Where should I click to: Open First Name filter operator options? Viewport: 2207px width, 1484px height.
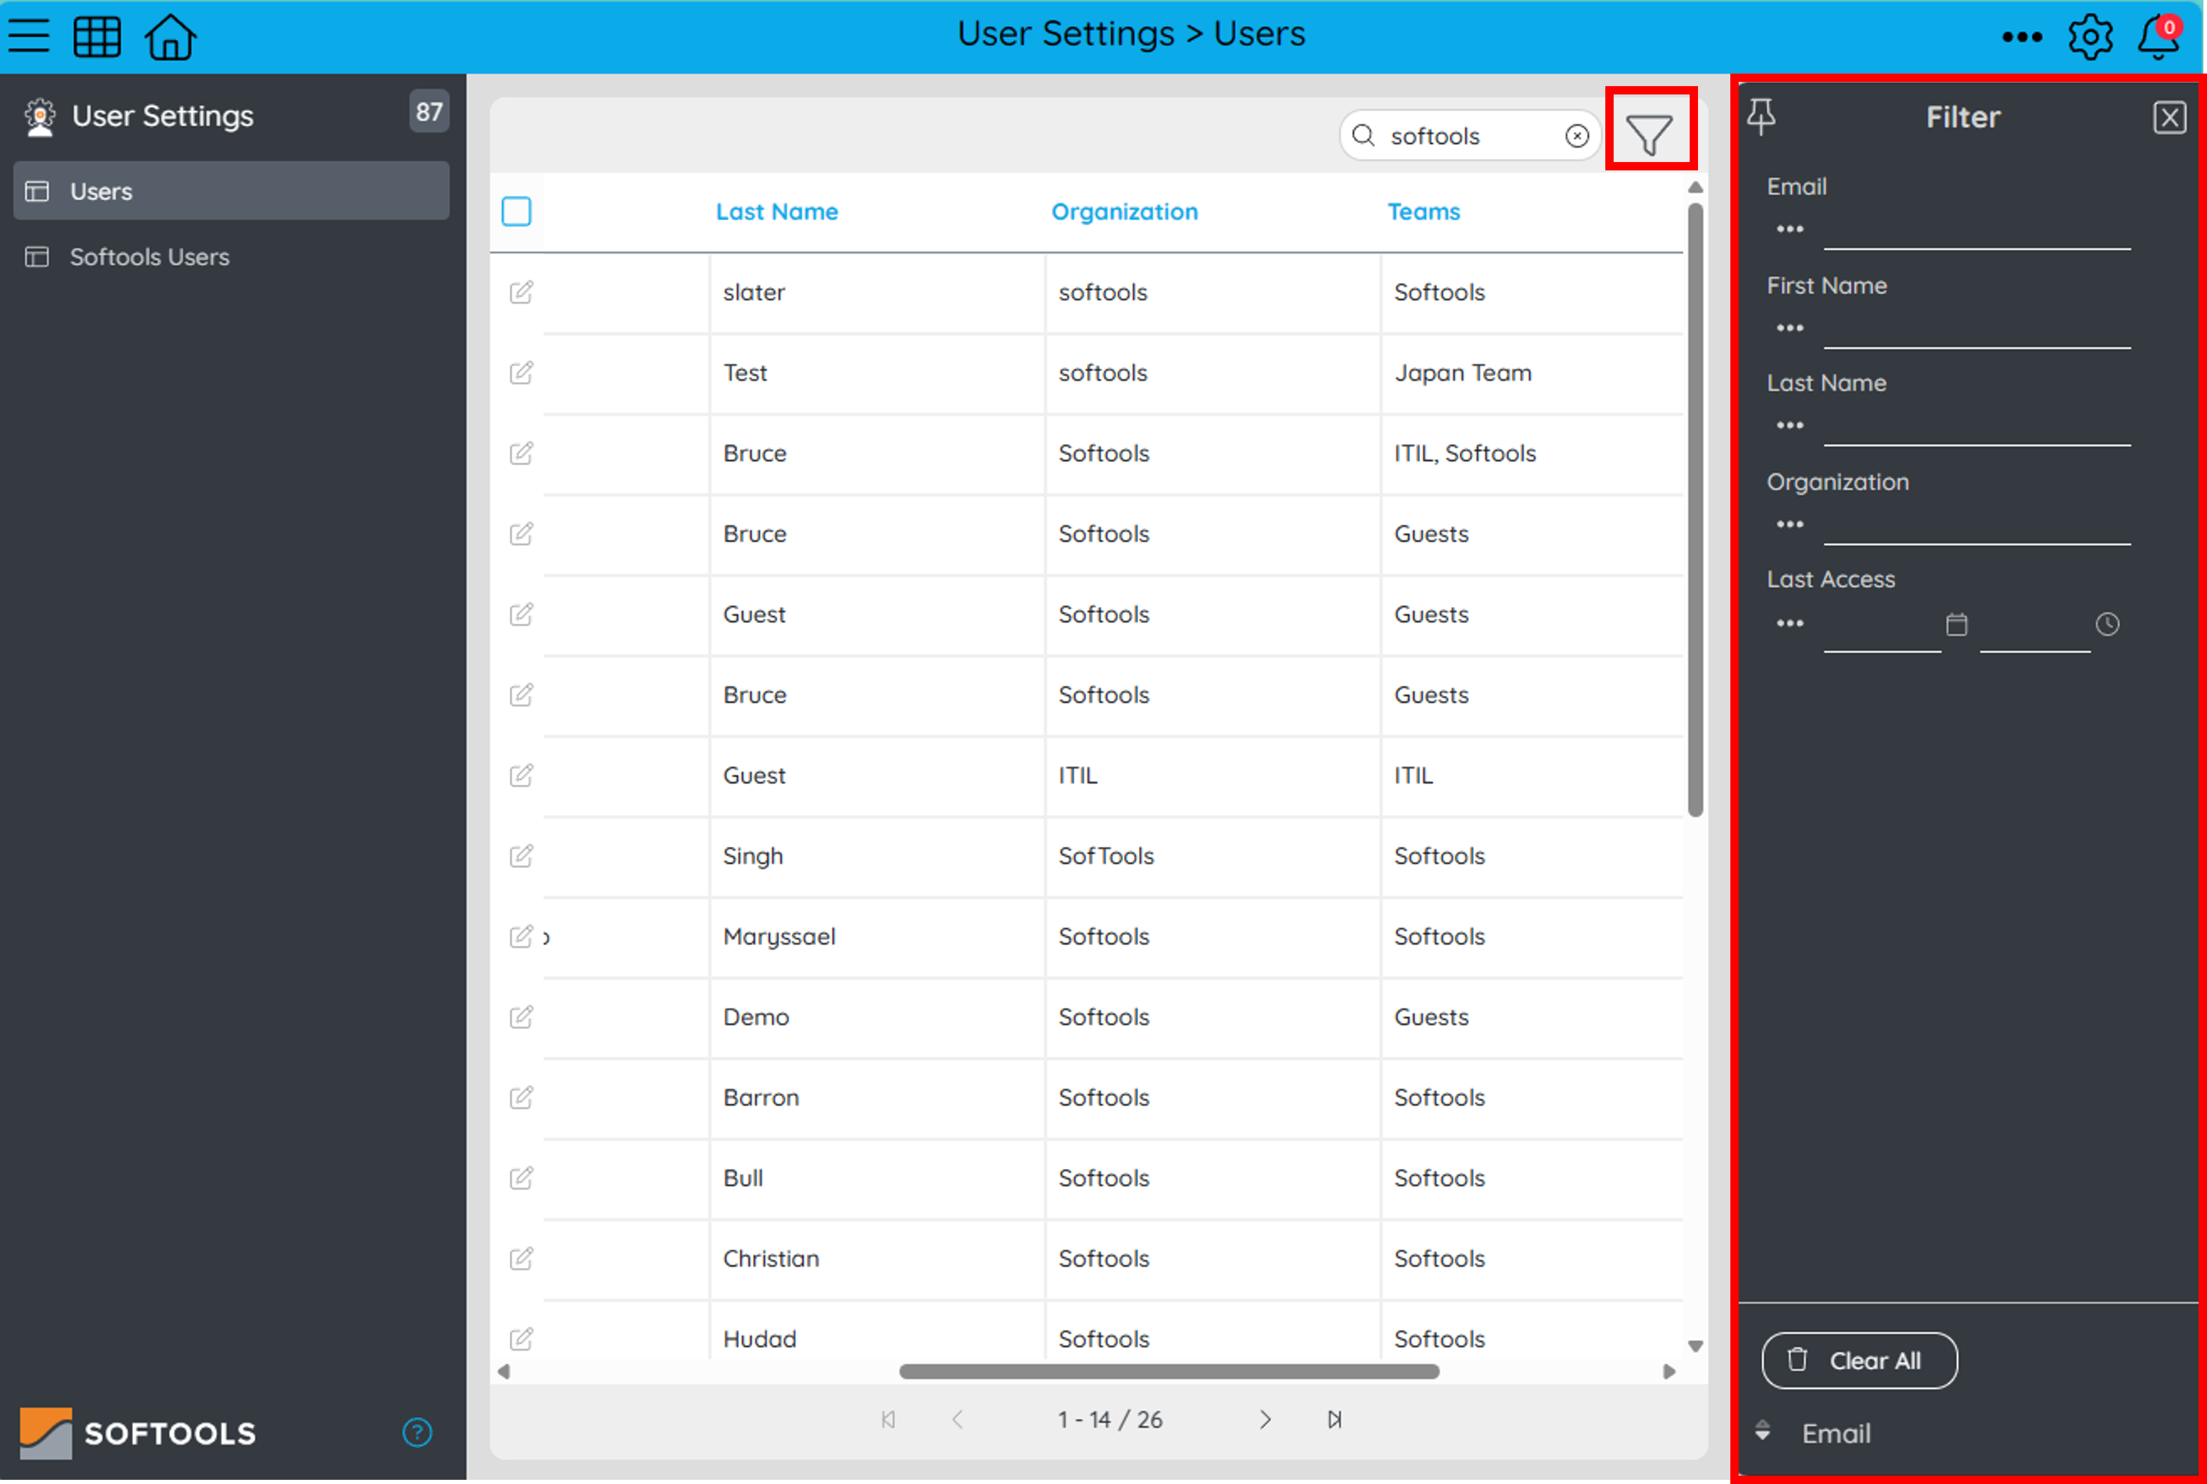1790,328
